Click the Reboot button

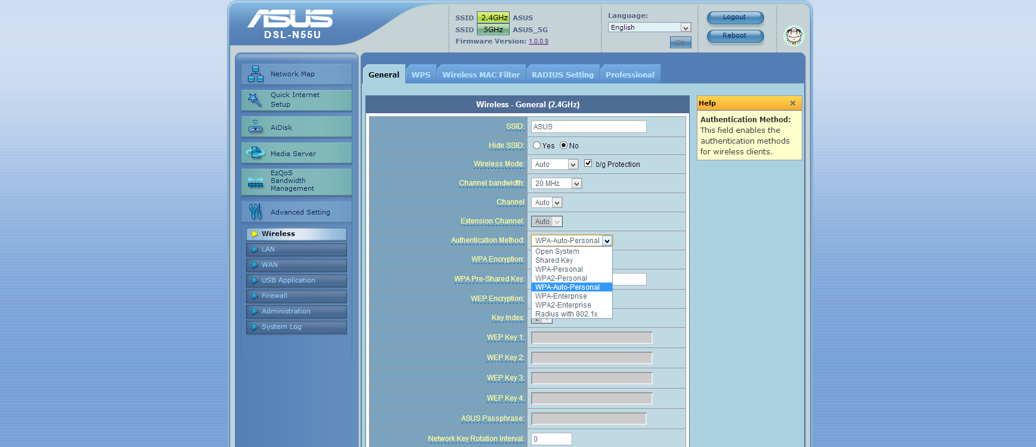coord(735,36)
